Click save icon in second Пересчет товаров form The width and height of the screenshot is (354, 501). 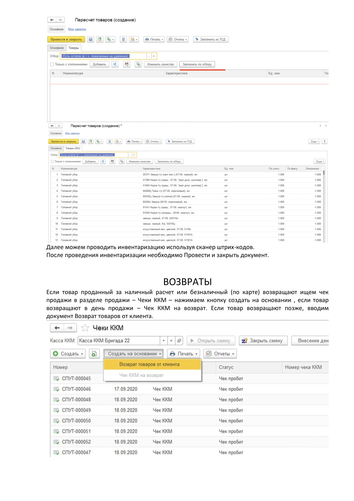pyautogui.click(x=83, y=141)
